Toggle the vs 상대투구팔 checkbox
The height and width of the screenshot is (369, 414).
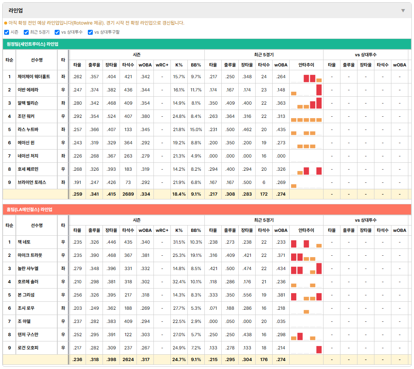point(90,32)
